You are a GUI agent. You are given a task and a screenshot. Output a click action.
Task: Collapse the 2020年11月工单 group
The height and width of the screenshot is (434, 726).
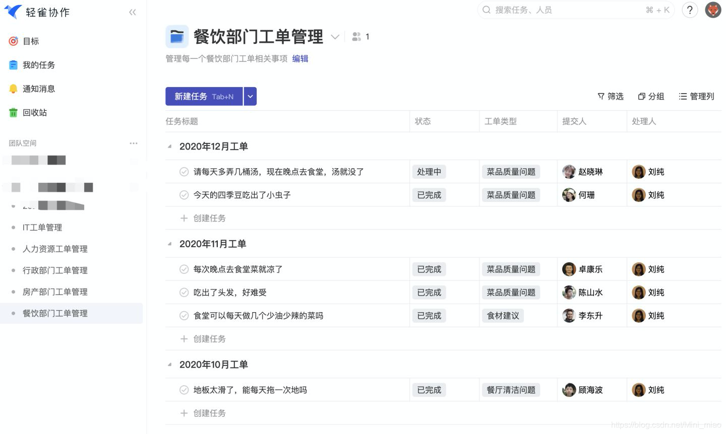point(170,244)
